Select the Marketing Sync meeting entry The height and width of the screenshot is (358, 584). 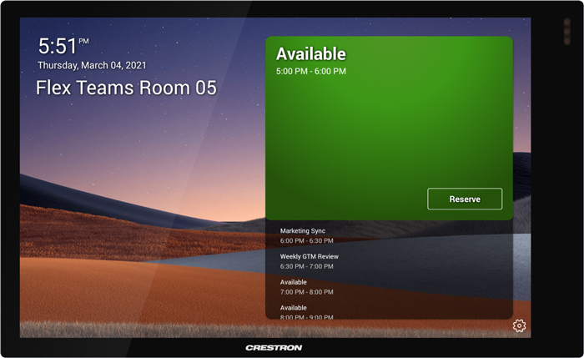pyautogui.click(x=303, y=230)
